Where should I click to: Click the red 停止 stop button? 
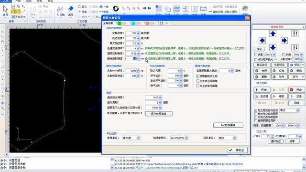pyautogui.click(x=296, y=90)
